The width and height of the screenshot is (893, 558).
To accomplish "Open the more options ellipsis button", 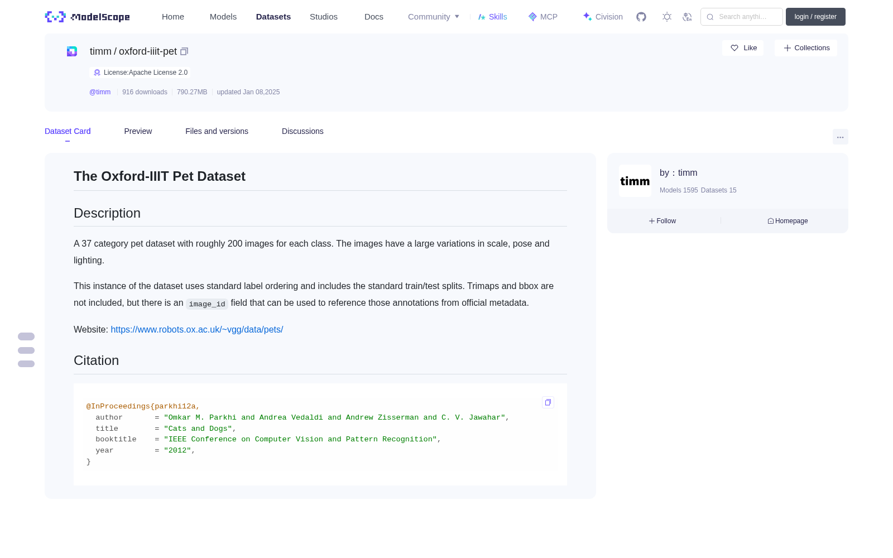I will click(x=841, y=137).
